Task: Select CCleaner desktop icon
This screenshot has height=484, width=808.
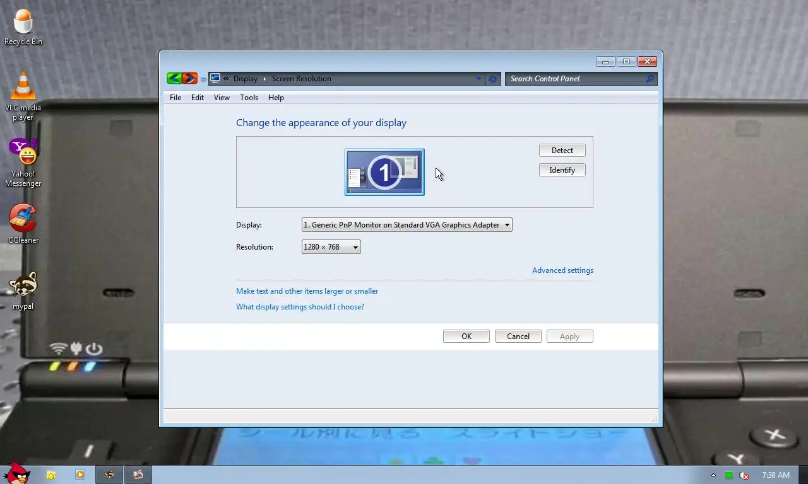Action: point(23,224)
